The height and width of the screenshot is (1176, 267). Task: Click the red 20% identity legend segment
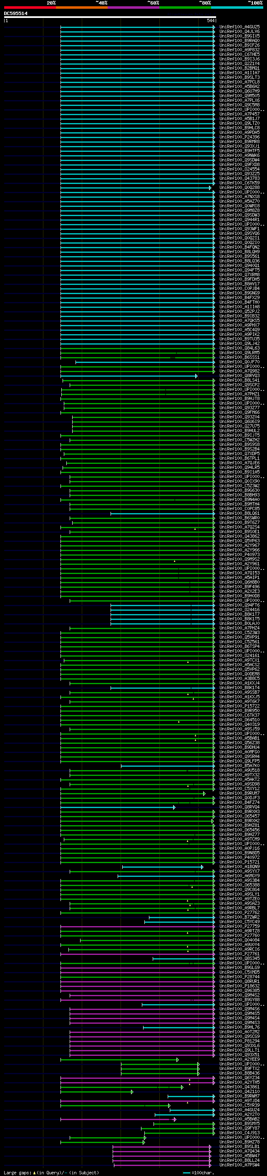(30, 8)
